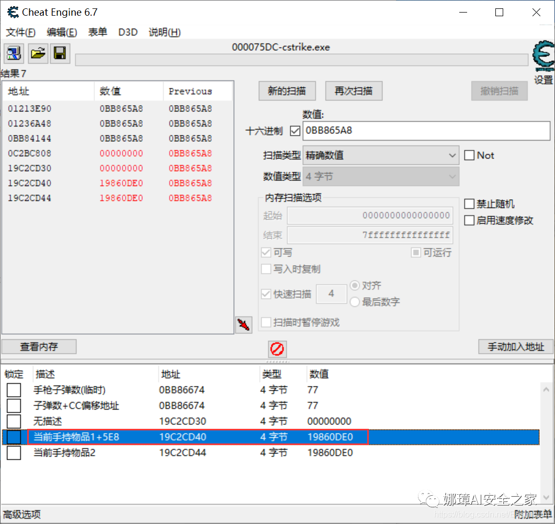Click the 结束 end address field
This screenshot has height=524, width=555.
pyautogui.click(x=370, y=235)
